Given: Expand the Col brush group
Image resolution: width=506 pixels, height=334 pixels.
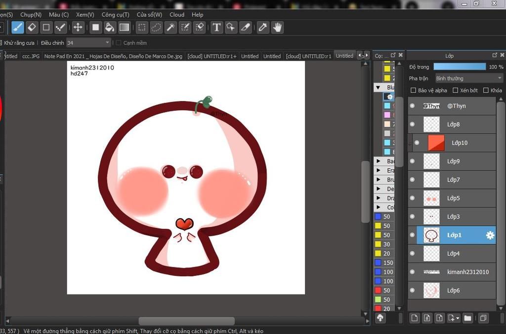Looking at the screenshot, I should [378, 207].
